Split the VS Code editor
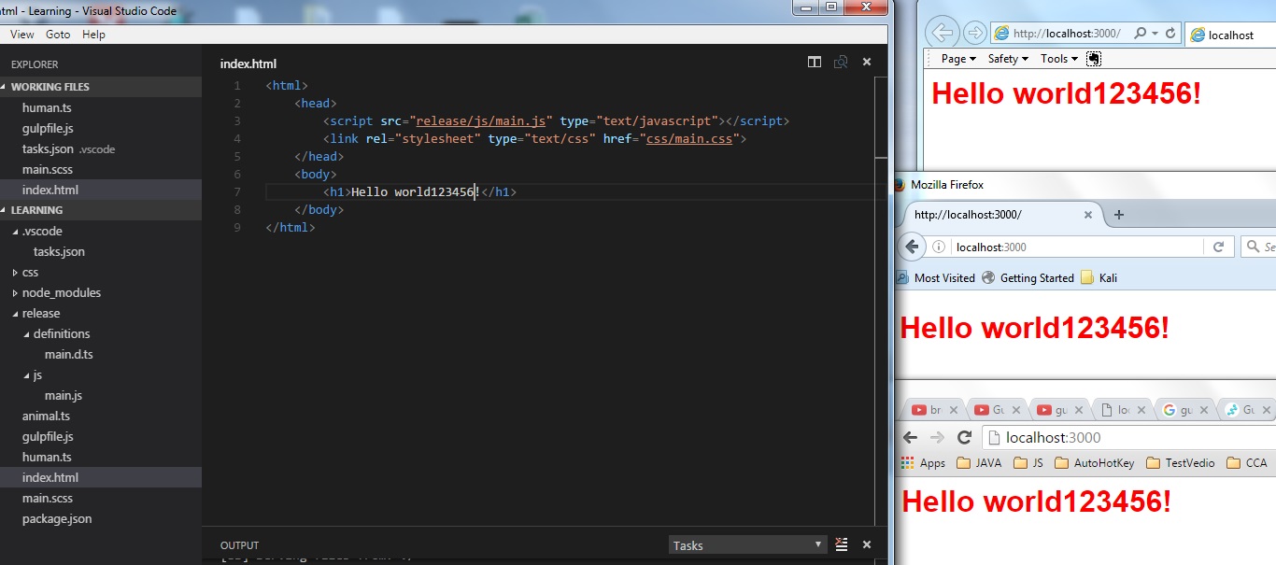 (815, 63)
